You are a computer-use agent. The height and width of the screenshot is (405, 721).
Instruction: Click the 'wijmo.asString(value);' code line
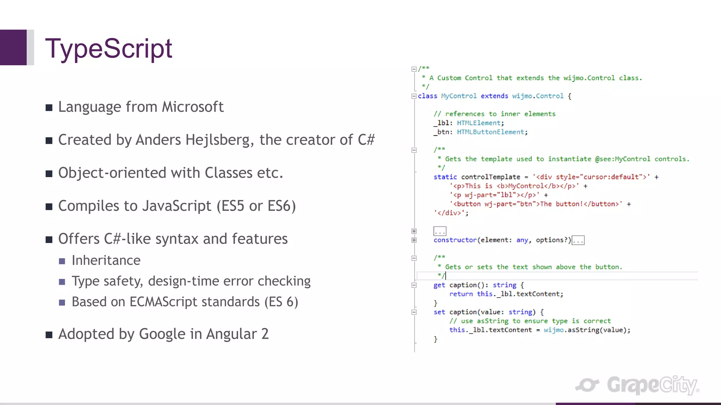pos(540,330)
